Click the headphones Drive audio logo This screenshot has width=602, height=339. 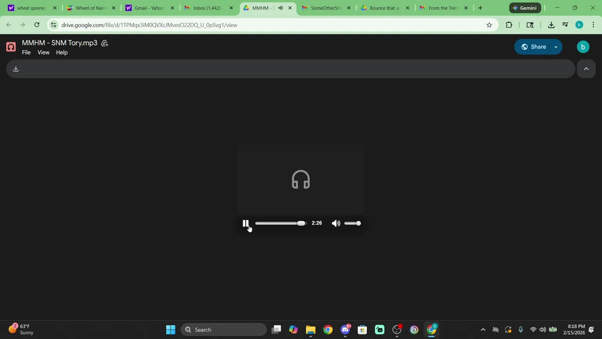point(11,47)
